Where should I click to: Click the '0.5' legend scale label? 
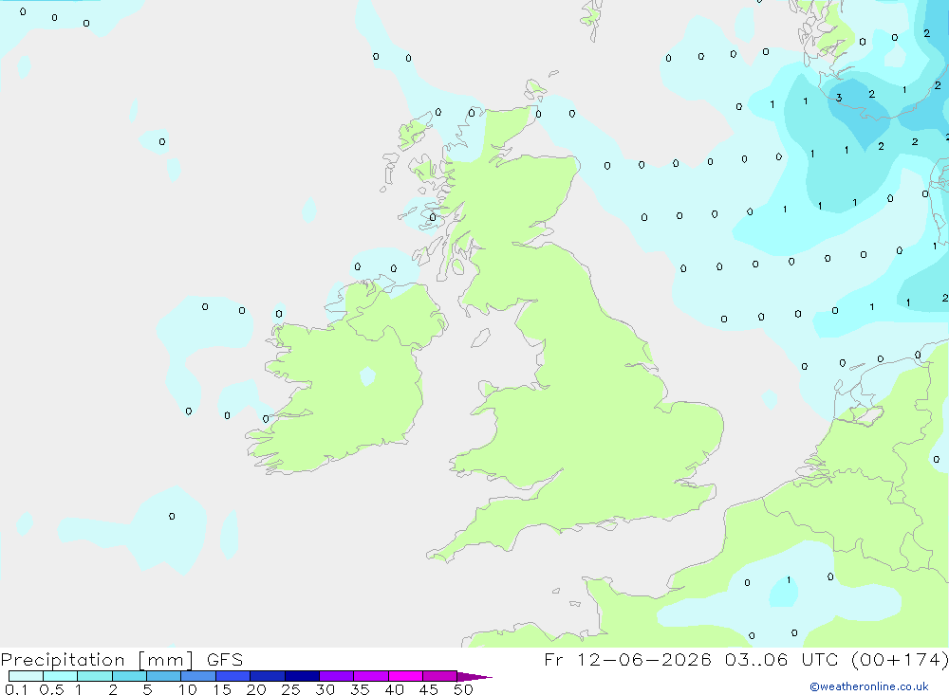(x=51, y=689)
